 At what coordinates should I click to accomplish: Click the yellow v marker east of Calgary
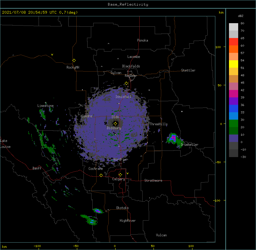(127, 173)
